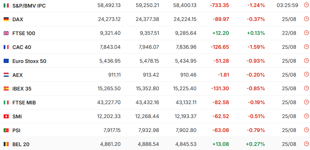310x150 pixels.
Task: Click the clock icon for IBEX 35
Action: 306,88
